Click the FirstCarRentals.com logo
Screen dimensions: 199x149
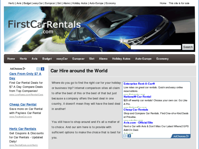pyautogui.click(x=44, y=27)
